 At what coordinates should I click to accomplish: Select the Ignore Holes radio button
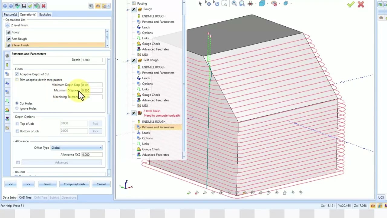(17, 109)
